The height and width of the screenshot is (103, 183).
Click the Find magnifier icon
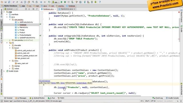click(33, 2)
